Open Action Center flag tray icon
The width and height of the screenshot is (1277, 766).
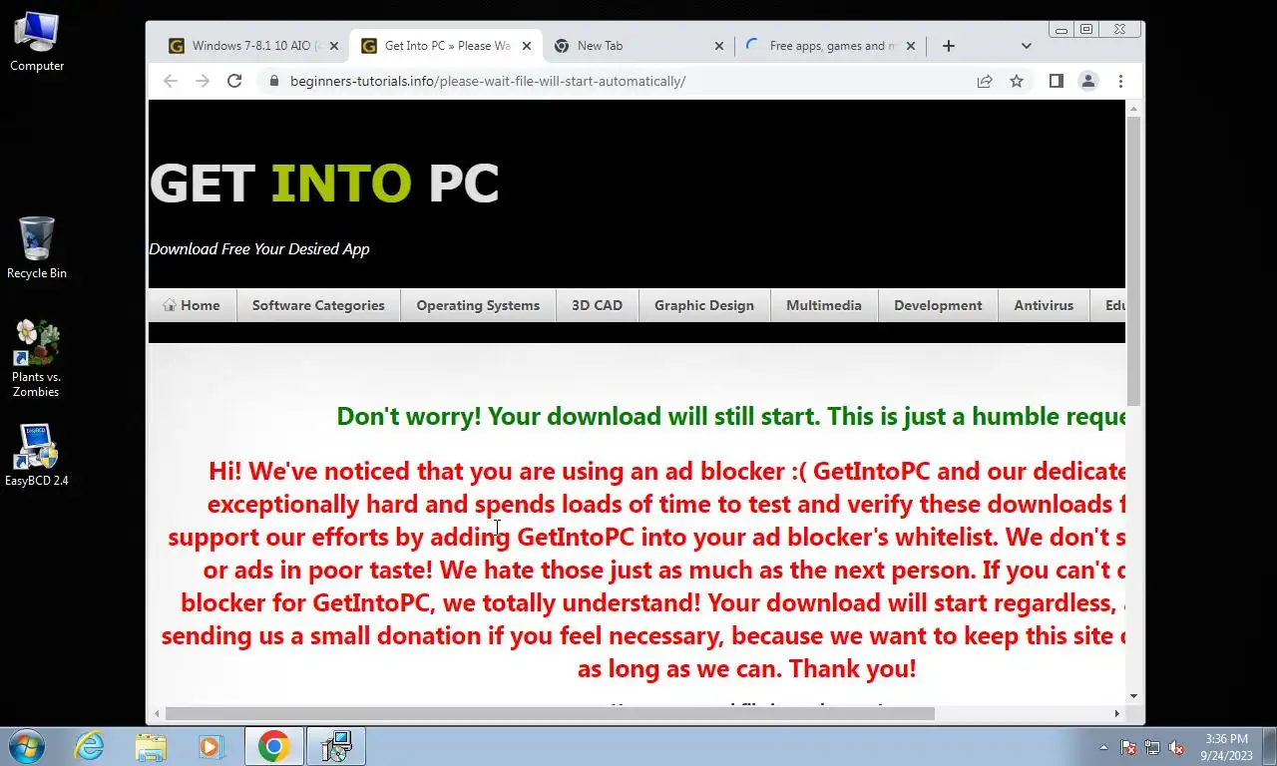click(1128, 747)
